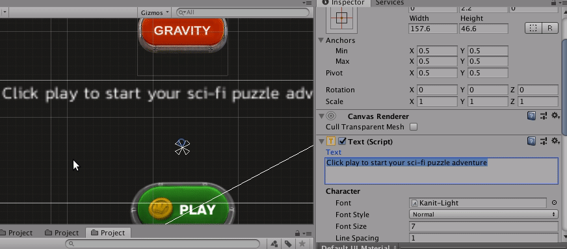Screen dimensions: 567x249
Task: Edit Anchors Max Y field
Action: point(488,61)
